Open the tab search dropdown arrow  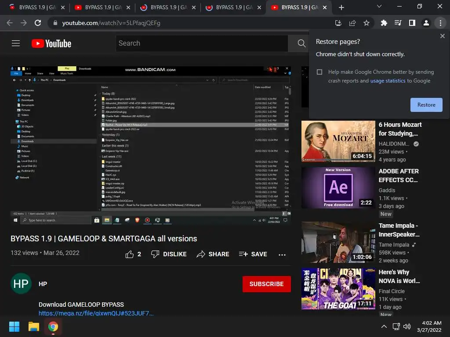379,6
